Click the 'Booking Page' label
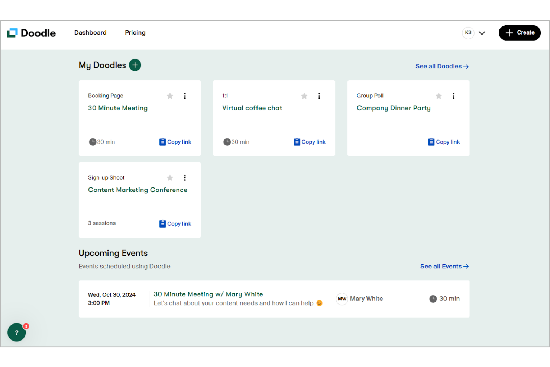This screenshot has height=367, width=550. [106, 96]
